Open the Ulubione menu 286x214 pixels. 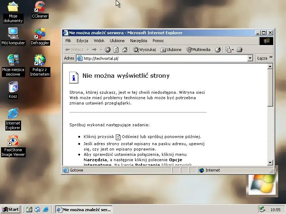click(x=117, y=41)
